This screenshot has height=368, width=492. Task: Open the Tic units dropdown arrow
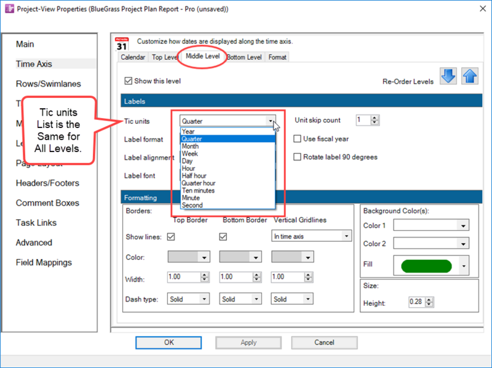pos(271,121)
